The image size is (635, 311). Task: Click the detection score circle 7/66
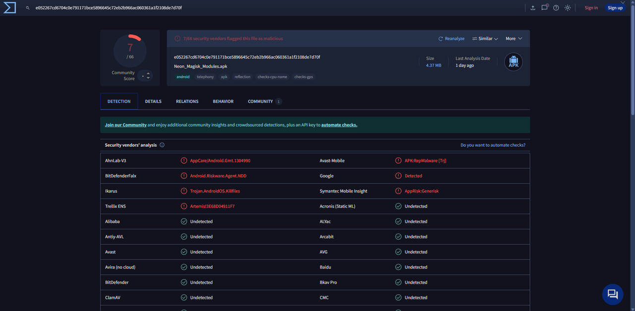point(130,51)
